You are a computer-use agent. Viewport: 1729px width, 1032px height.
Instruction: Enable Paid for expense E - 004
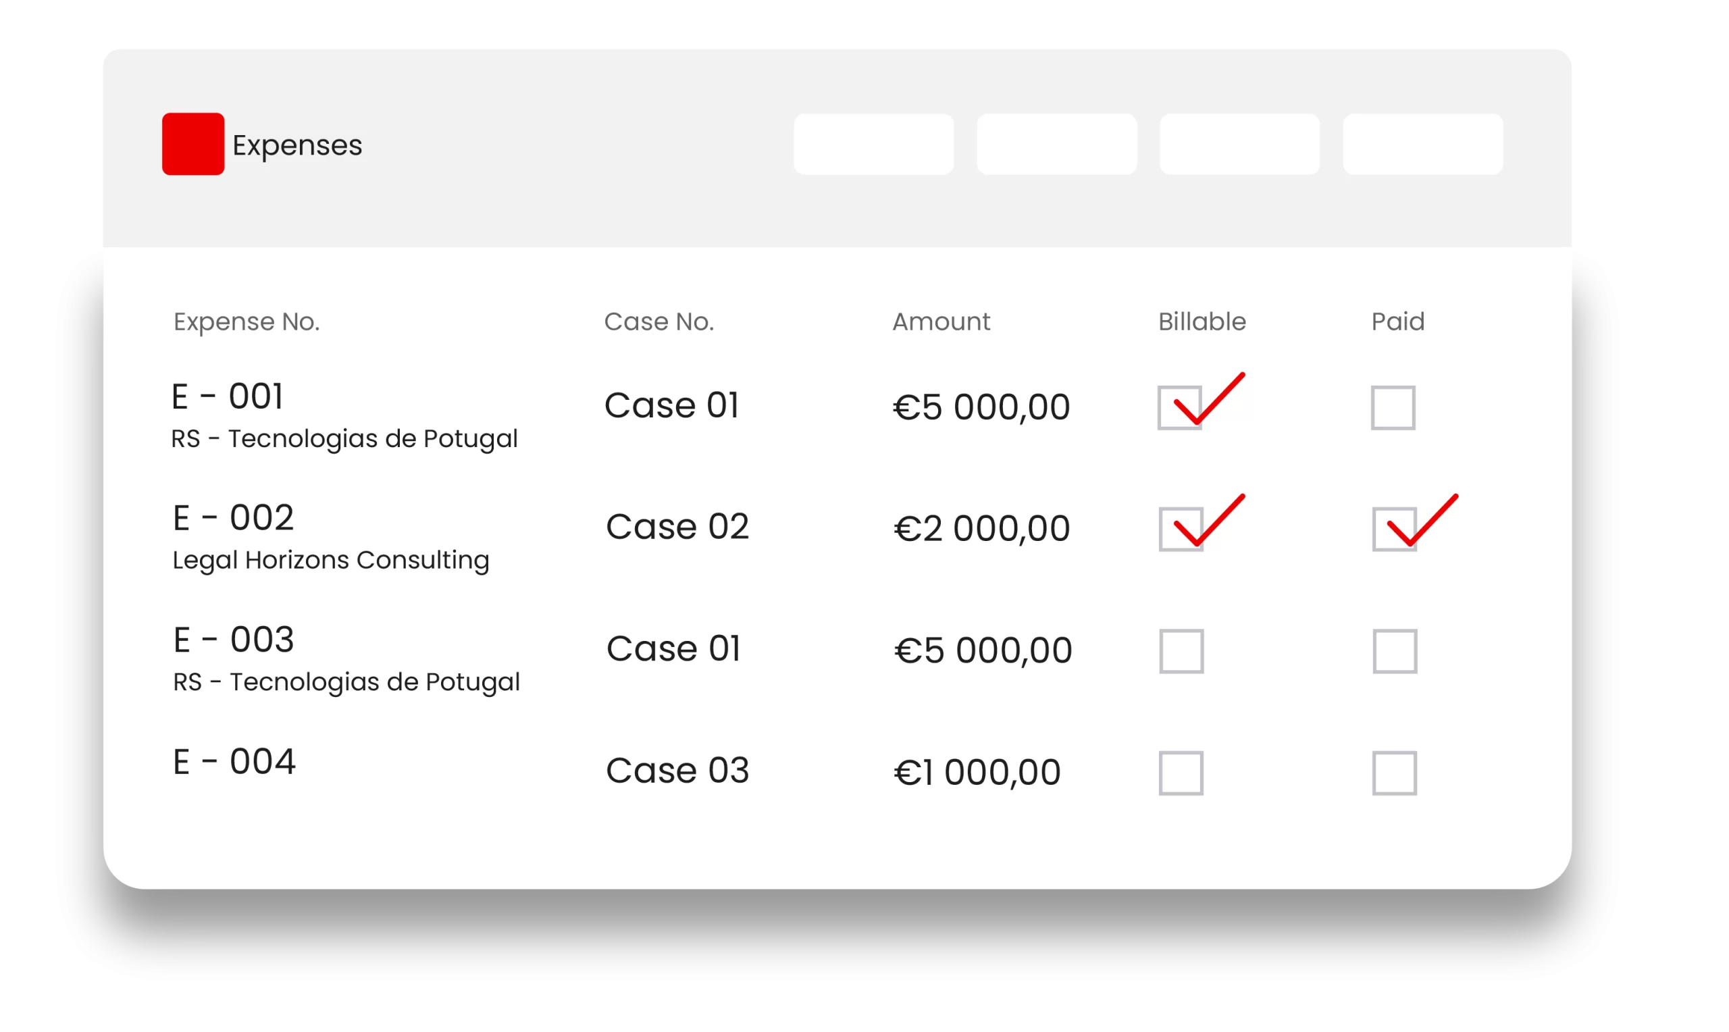(1394, 773)
